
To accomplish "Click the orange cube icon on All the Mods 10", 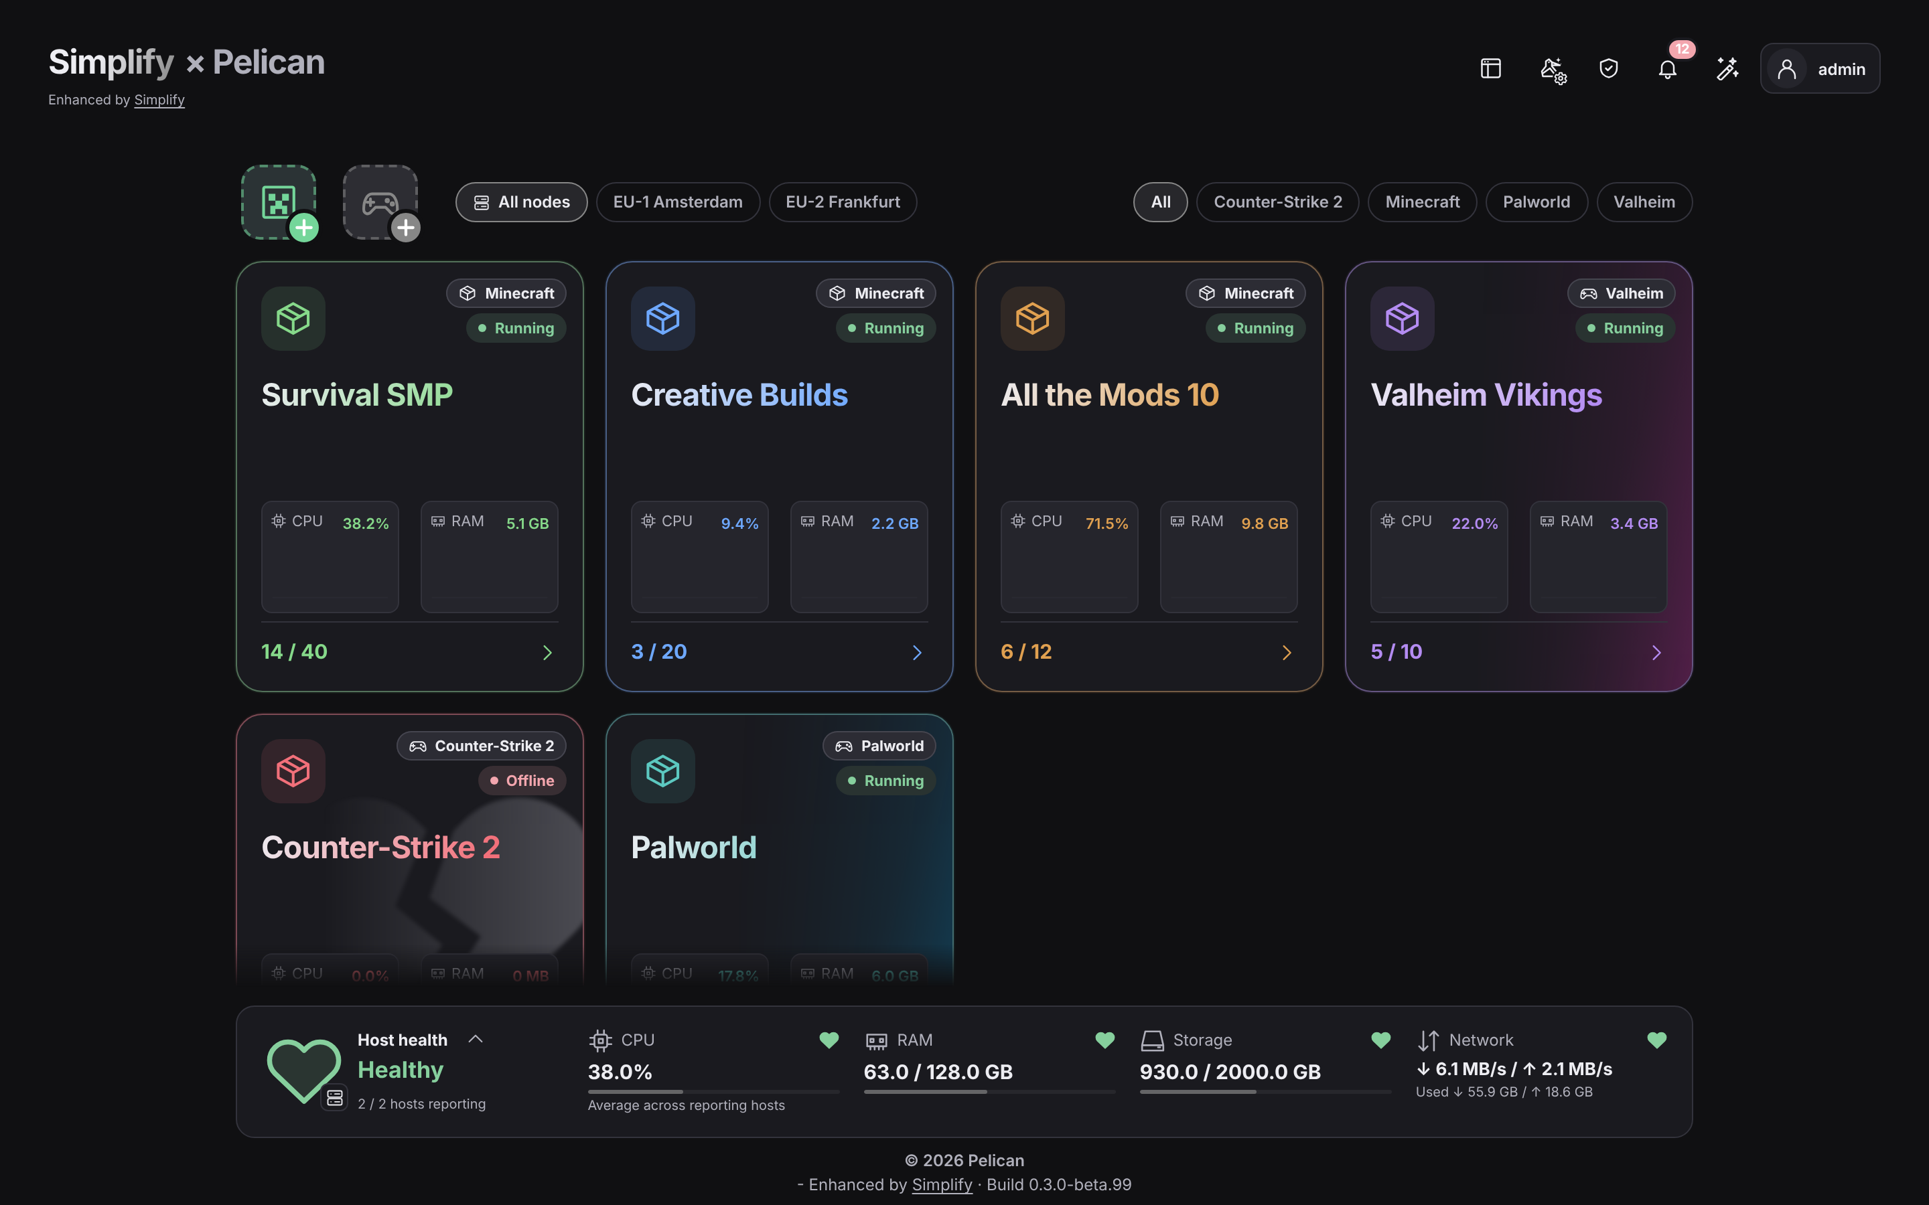I will 1032,319.
